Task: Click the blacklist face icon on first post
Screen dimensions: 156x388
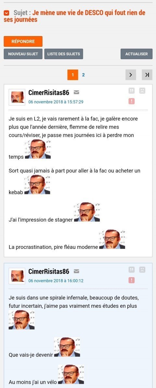Action: (x=142, y=91)
